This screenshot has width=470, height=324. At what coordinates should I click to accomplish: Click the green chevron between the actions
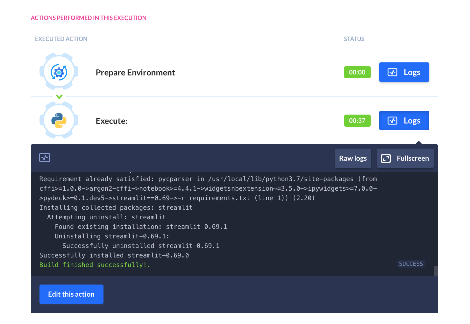coord(59,96)
